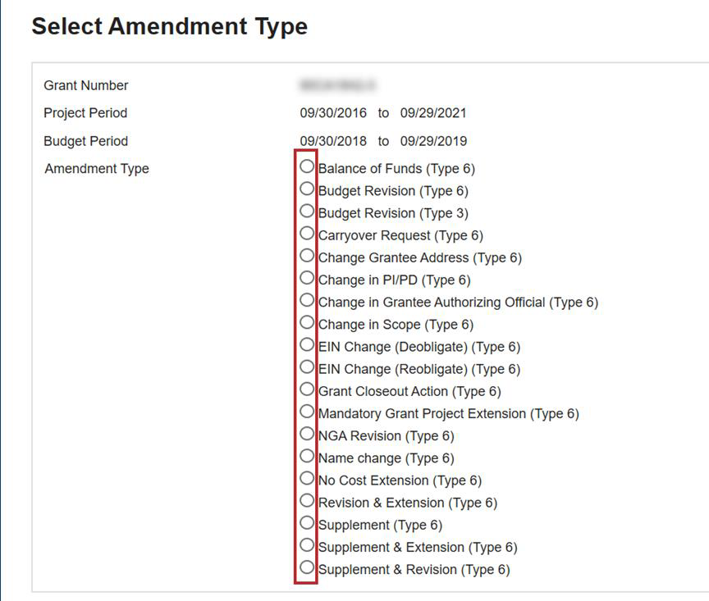Pick Supplement & Extension (Type 6)
This screenshot has width=709, height=601.
click(307, 544)
